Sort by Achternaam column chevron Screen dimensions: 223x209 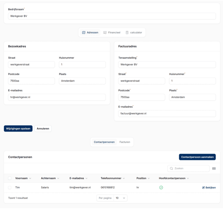pyautogui.click(x=58, y=178)
